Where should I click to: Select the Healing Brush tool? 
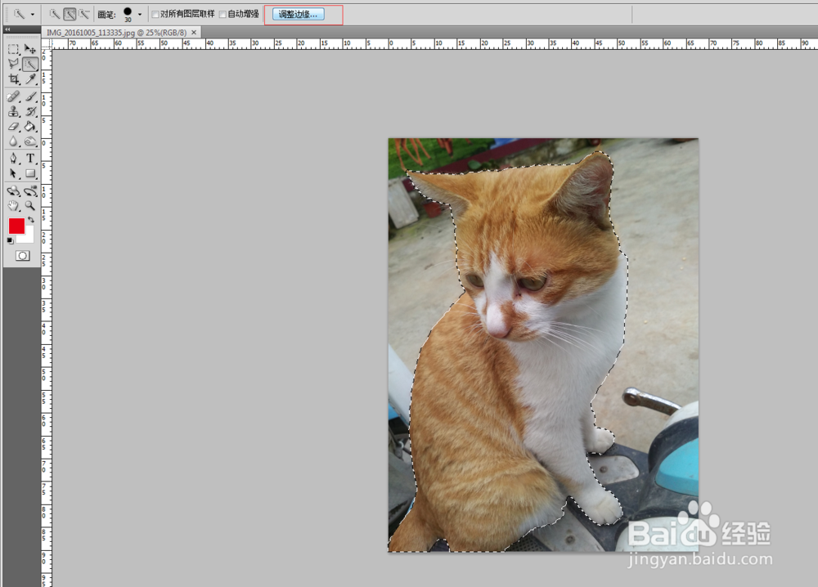(14, 96)
